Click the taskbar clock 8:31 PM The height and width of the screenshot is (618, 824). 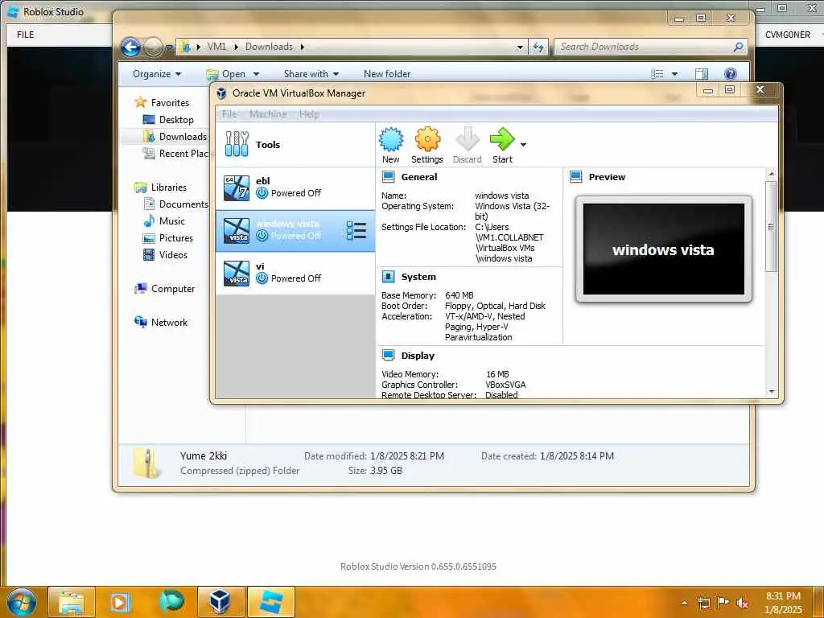click(783, 596)
